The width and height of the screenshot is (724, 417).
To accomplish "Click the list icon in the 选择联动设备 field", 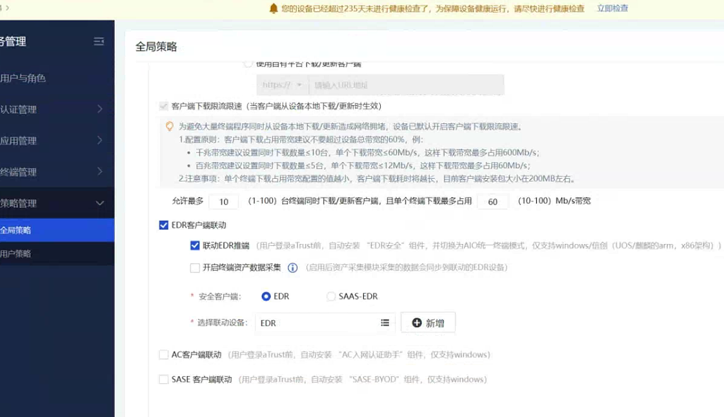I will pos(384,323).
